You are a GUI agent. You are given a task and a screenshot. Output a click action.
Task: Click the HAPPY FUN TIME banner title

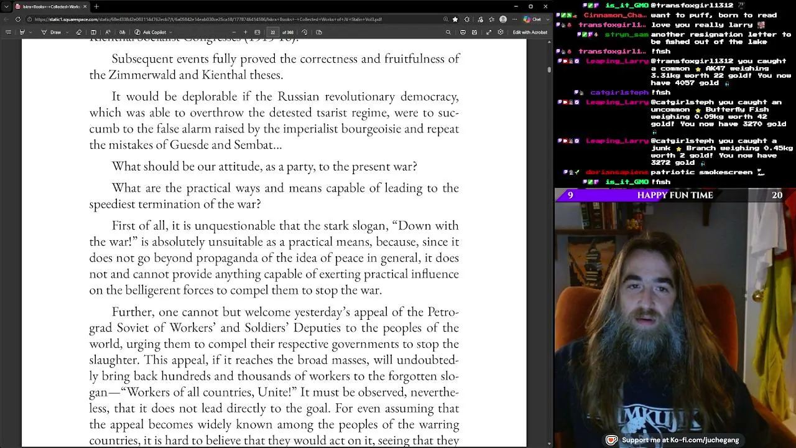pos(675,195)
